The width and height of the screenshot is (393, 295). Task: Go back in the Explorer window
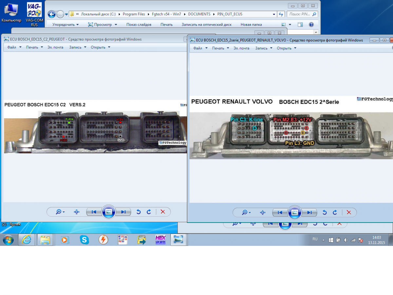pos(51,14)
